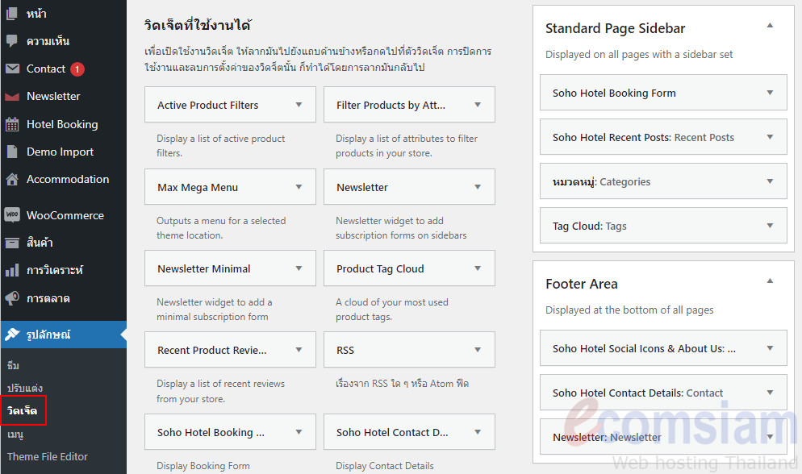Click the Marketing megaphone icon

pos(12,297)
